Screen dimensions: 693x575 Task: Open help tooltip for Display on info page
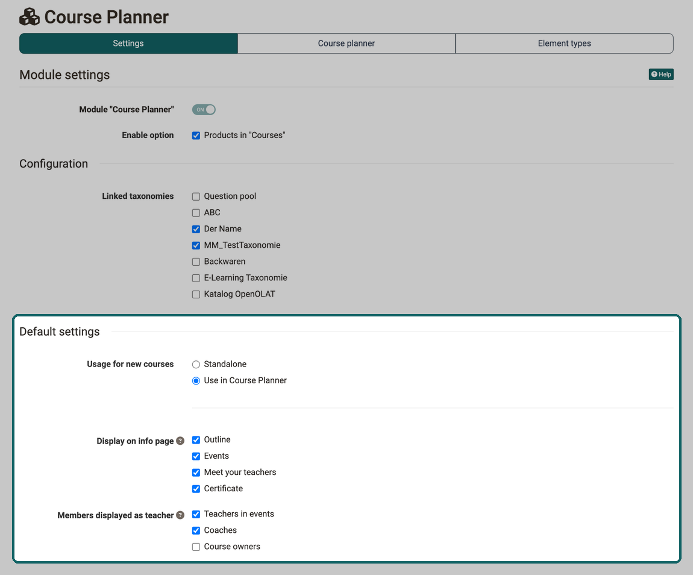pos(180,441)
